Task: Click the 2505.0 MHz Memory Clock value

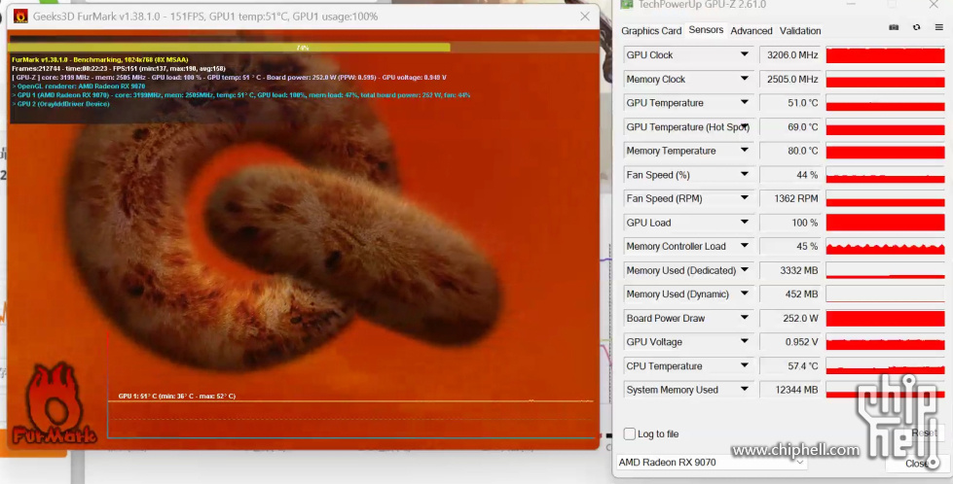Action: pos(789,79)
